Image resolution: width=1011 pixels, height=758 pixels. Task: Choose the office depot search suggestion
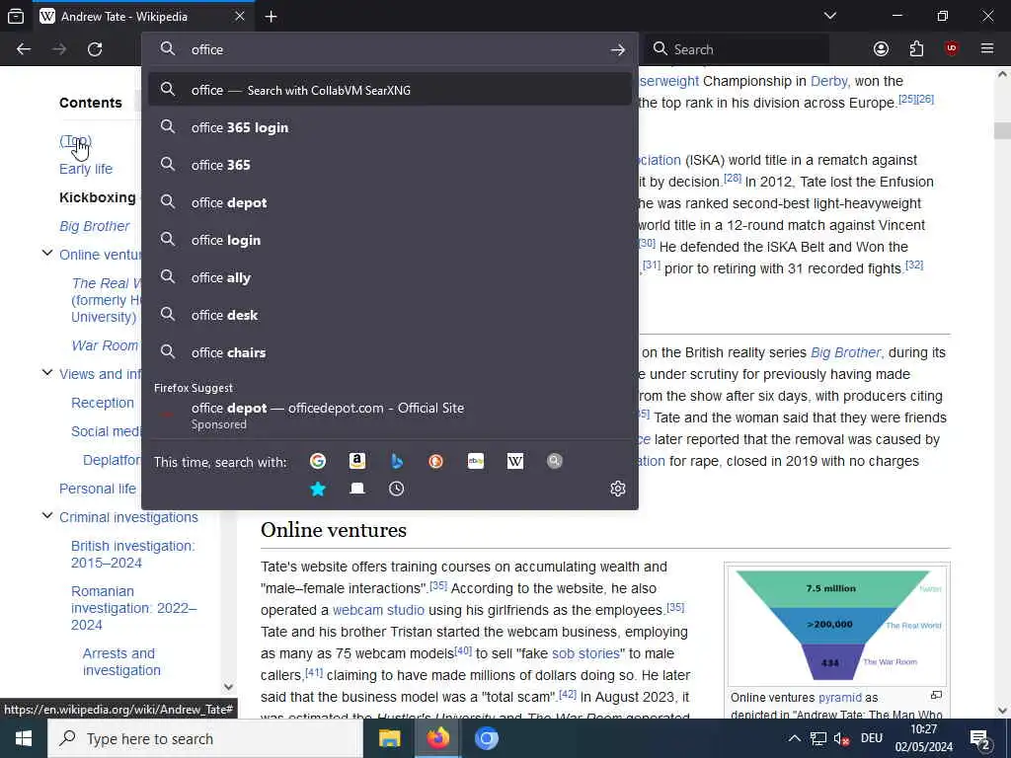[389, 202]
